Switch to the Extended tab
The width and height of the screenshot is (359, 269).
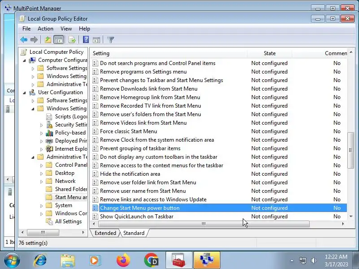pyautogui.click(x=105, y=233)
